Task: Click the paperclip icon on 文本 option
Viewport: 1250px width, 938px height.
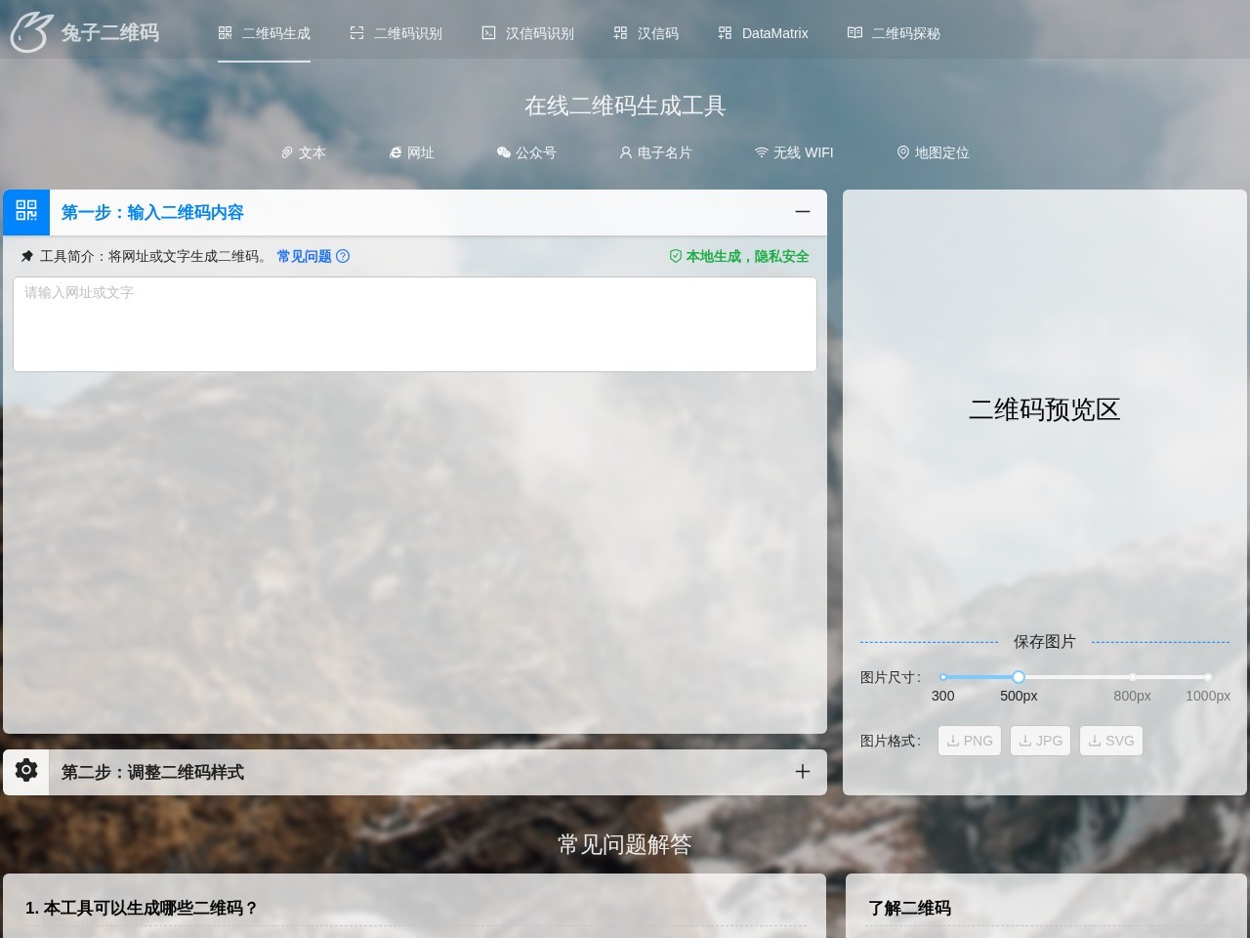Action: point(287,152)
